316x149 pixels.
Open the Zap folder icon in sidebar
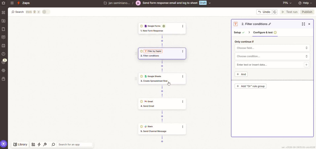[3, 21]
